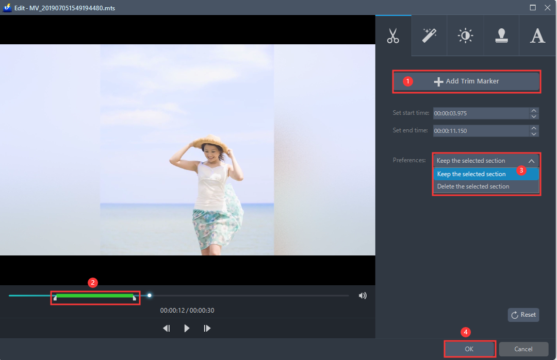The height and width of the screenshot is (360, 557).
Task: Increase end time using the up stepper
Action: 534,128
